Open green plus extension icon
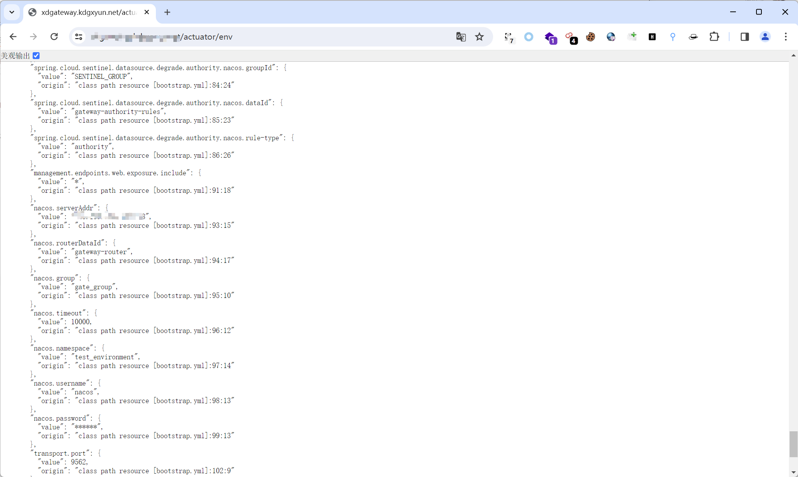798x477 pixels. [632, 37]
